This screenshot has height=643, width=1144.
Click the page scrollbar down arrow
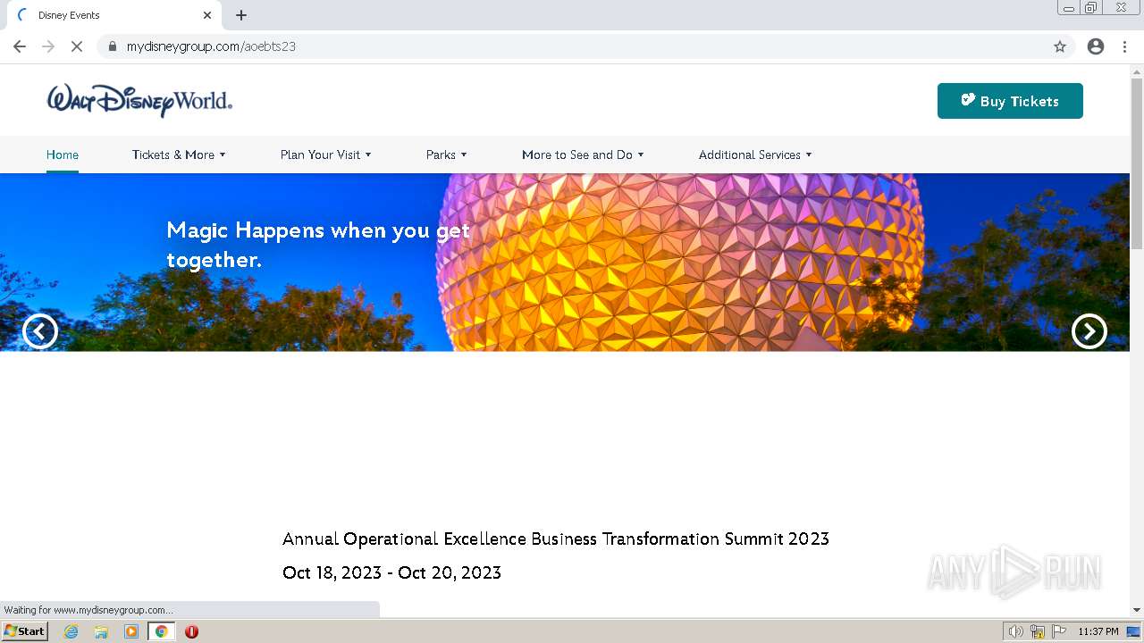[1137, 610]
